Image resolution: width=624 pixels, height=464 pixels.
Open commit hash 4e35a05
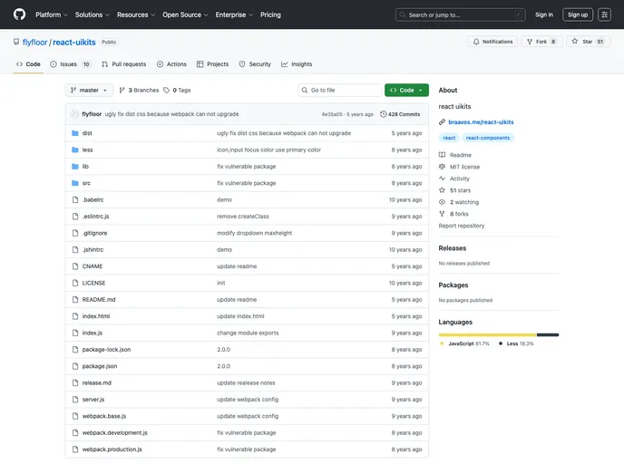[x=332, y=114]
